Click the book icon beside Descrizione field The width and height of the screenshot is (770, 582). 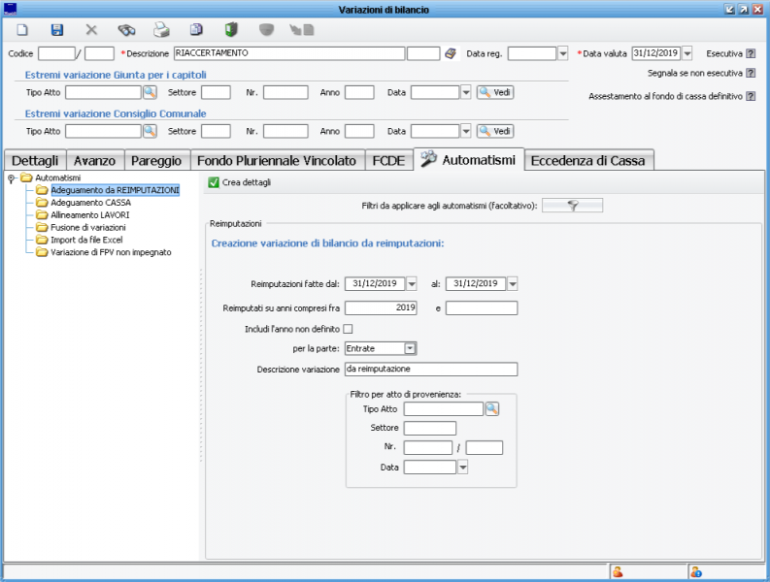(451, 53)
